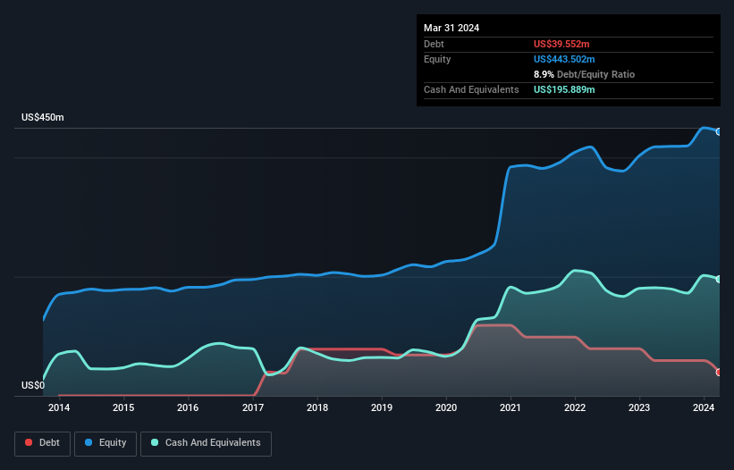
Task: Select the 2020 x-axis label
Action: pos(446,407)
